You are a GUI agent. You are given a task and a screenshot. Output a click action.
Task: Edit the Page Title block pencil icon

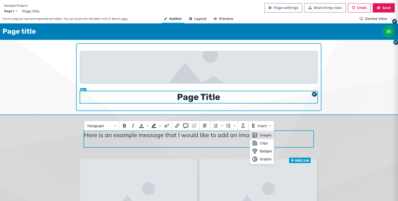click(315, 94)
